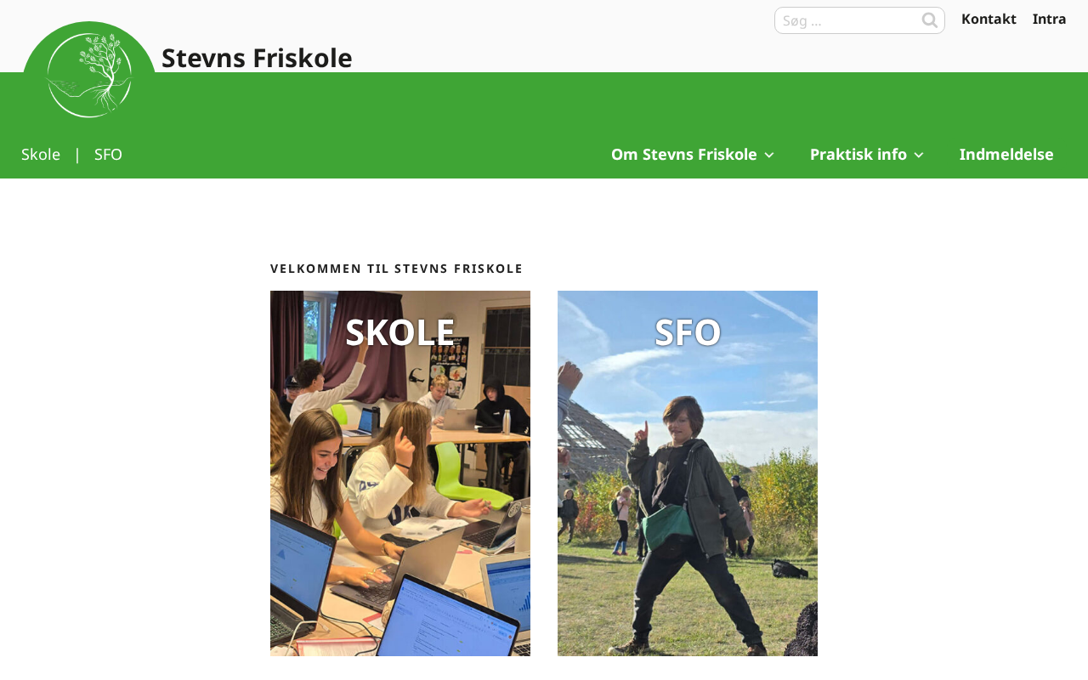
Task: Expand the Praktisk info chevron arrow
Action: 919,155
